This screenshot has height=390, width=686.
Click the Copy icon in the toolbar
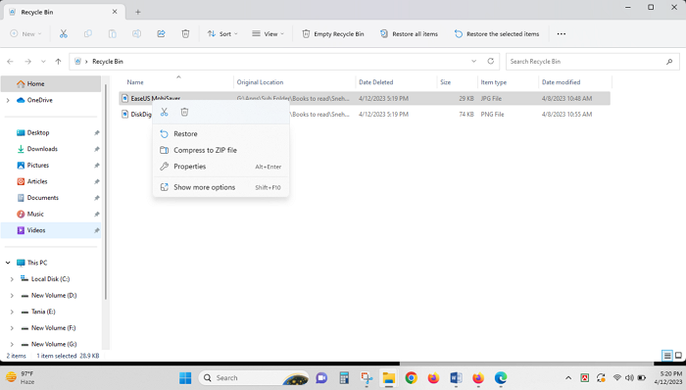tap(88, 33)
